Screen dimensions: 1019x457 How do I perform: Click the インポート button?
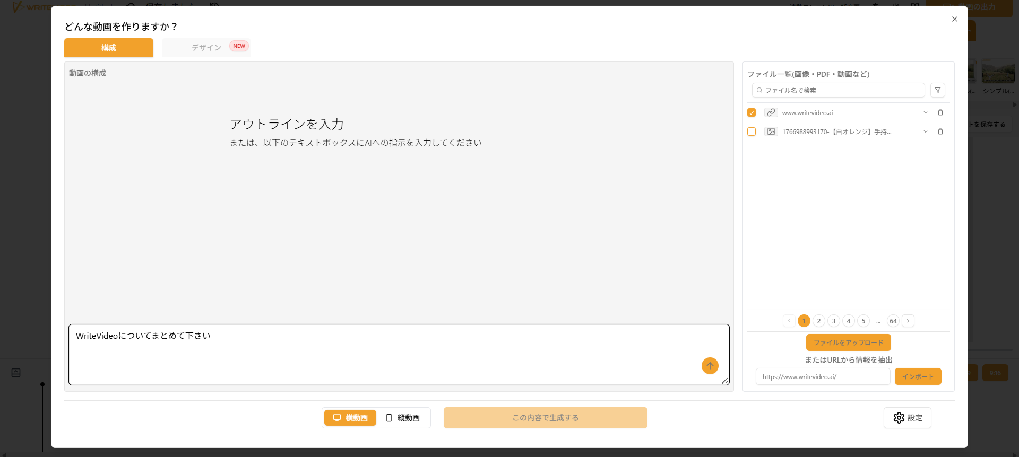click(918, 376)
